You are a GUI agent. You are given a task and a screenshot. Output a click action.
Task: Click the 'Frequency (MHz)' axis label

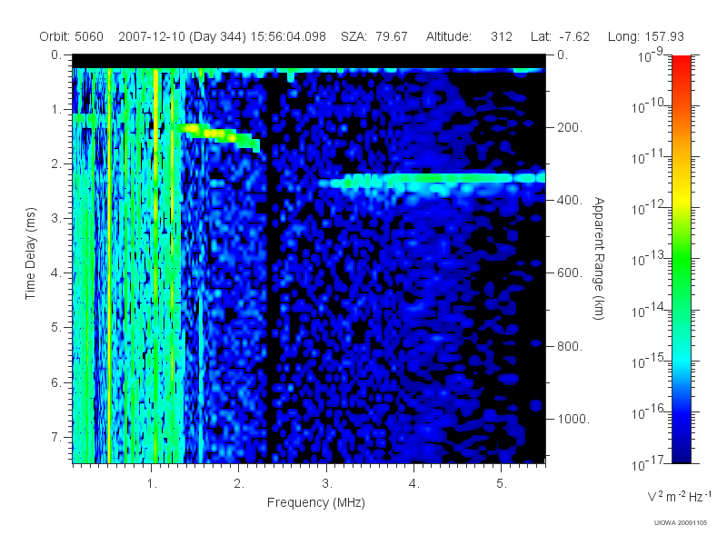(x=316, y=503)
